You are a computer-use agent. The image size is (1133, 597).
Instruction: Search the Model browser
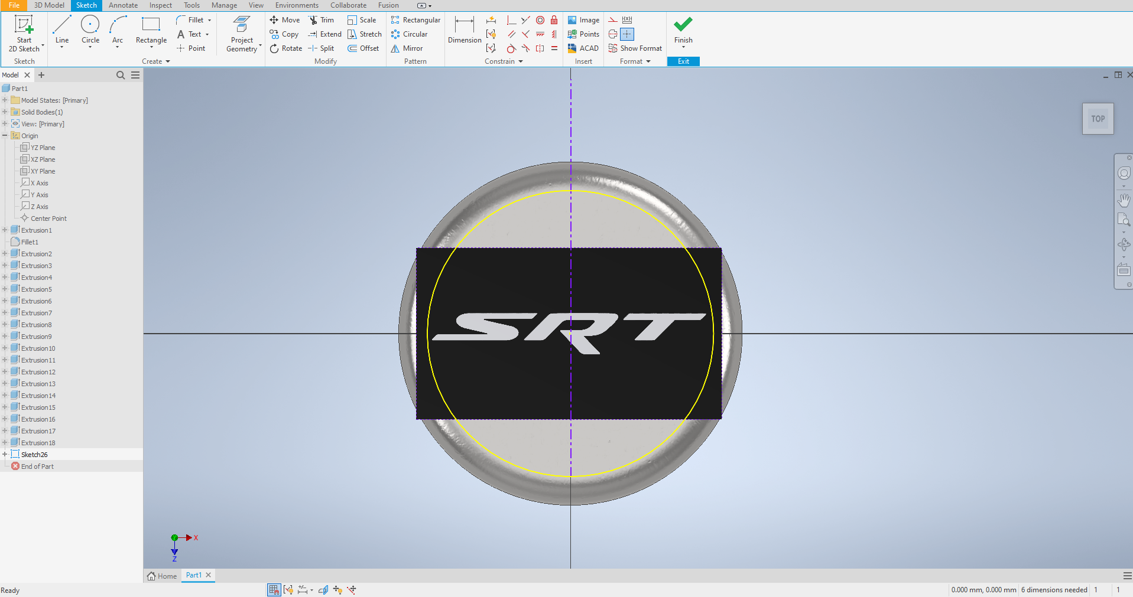121,75
